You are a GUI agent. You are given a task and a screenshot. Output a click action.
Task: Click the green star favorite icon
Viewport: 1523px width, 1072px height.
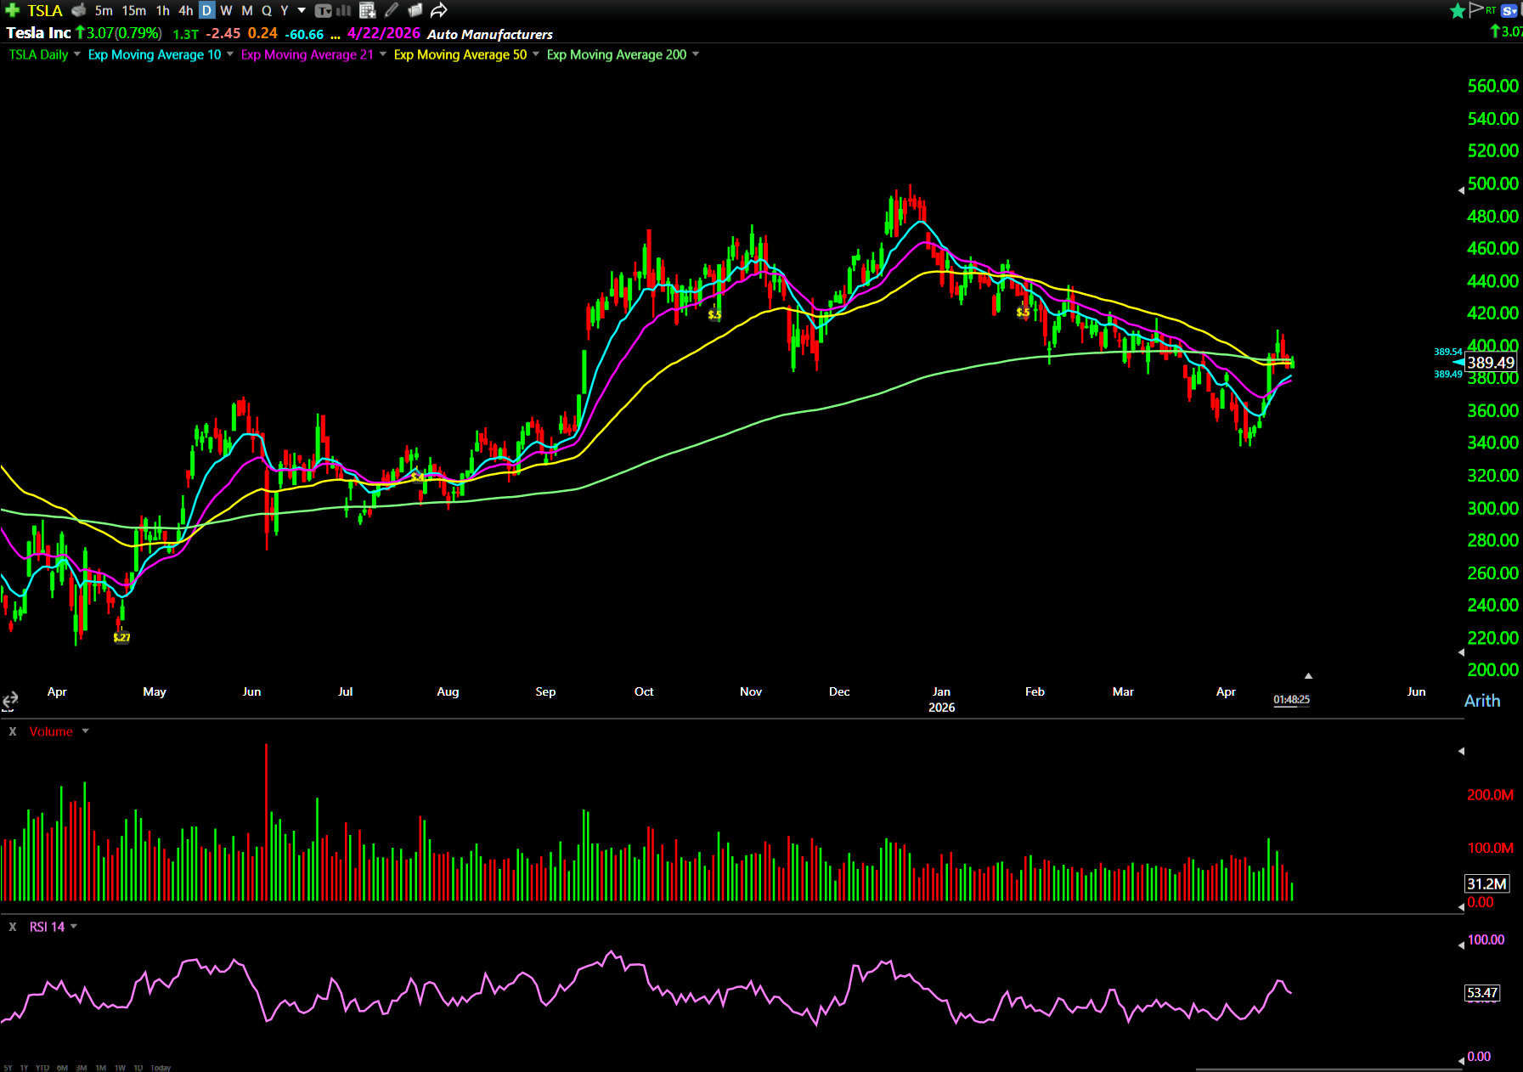1458,10
